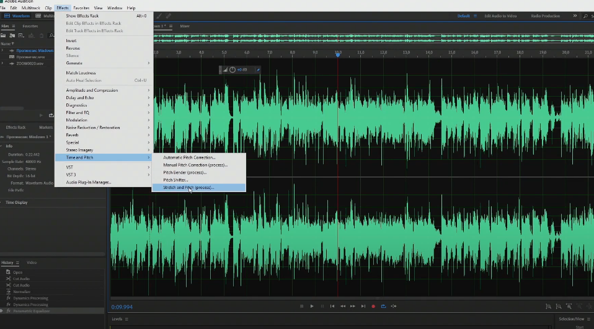Expand the ZOOM0020.wav tree row
This screenshot has width=594, height=329.
click(2, 64)
